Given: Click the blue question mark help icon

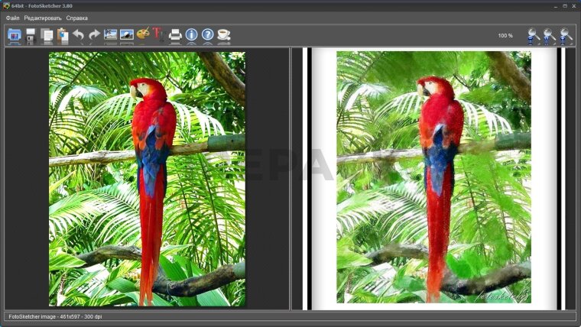Looking at the screenshot, I should click(x=207, y=34).
